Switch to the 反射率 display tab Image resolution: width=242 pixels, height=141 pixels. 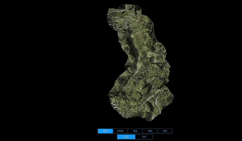pos(120,131)
